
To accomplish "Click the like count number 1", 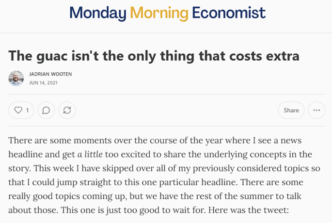I will point(27,111).
